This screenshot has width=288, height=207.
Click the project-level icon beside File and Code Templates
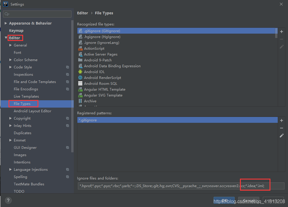[68, 82]
